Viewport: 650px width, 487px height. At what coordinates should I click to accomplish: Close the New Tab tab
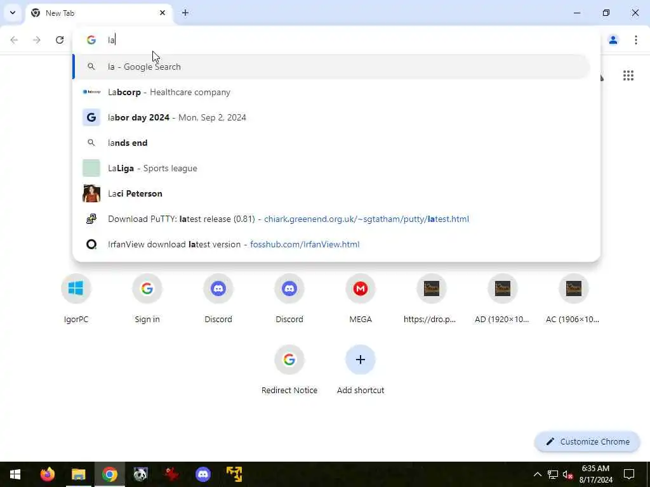pyautogui.click(x=162, y=13)
